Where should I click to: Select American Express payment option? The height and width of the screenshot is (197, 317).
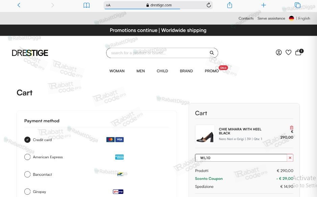click(x=27, y=157)
